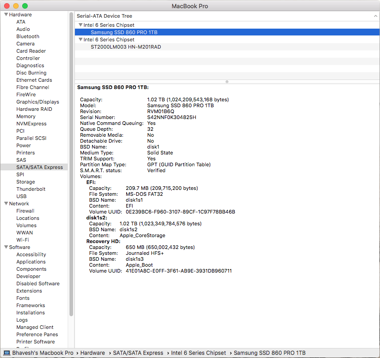Viewport: 380px width, 358px height.
Task: Select Power in the sidebar
Action: [x=24, y=145]
